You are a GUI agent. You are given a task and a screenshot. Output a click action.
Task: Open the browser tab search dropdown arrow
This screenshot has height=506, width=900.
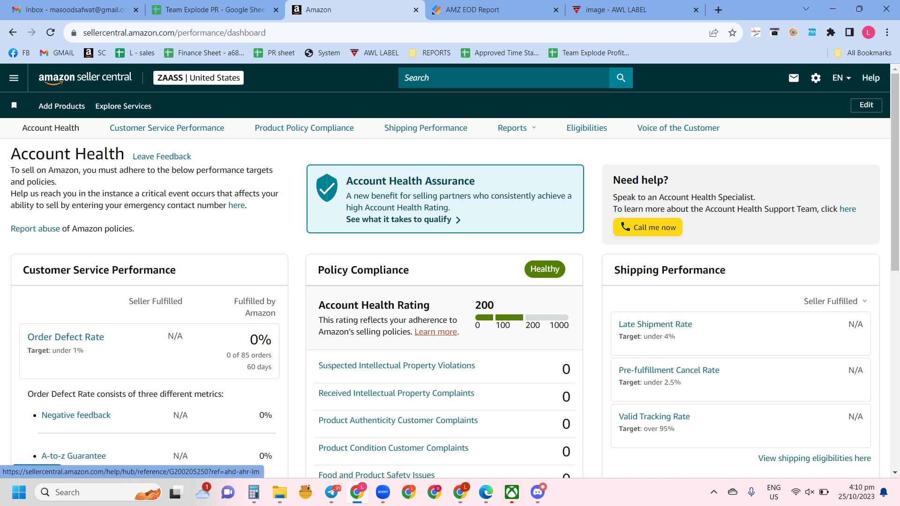[x=806, y=9]
